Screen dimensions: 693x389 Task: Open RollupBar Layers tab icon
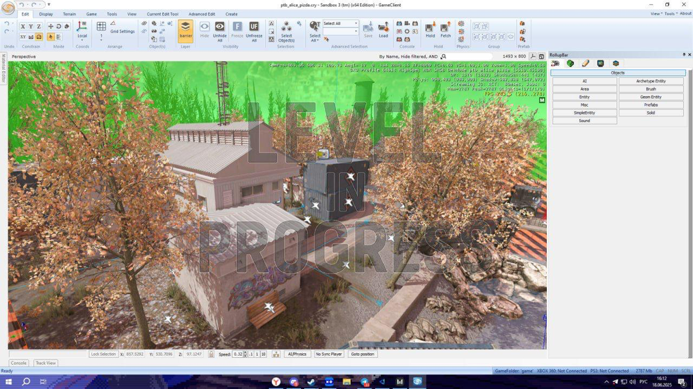[x=616, y=63]
